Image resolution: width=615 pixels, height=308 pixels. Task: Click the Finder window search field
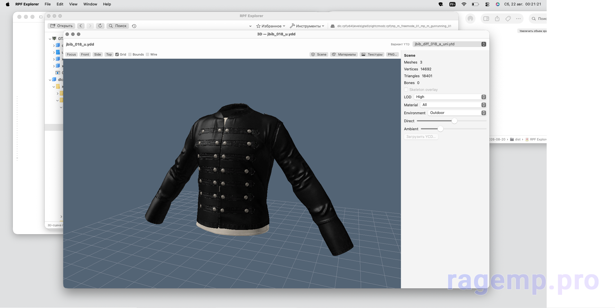click(x=538, y=19)
